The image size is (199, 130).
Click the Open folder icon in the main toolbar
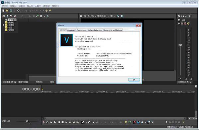[7, 11]
